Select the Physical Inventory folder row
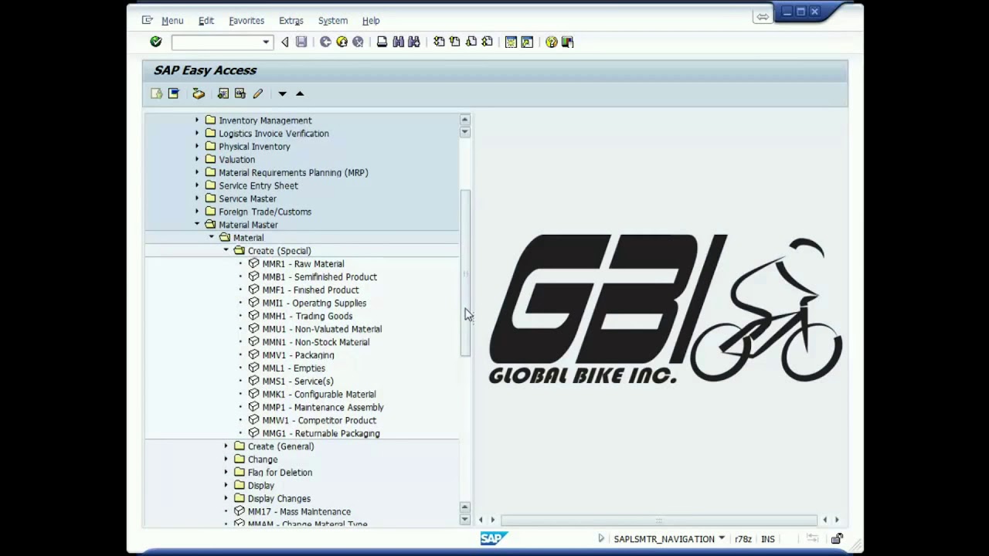The image size is (989, 556). click(254, 147)
